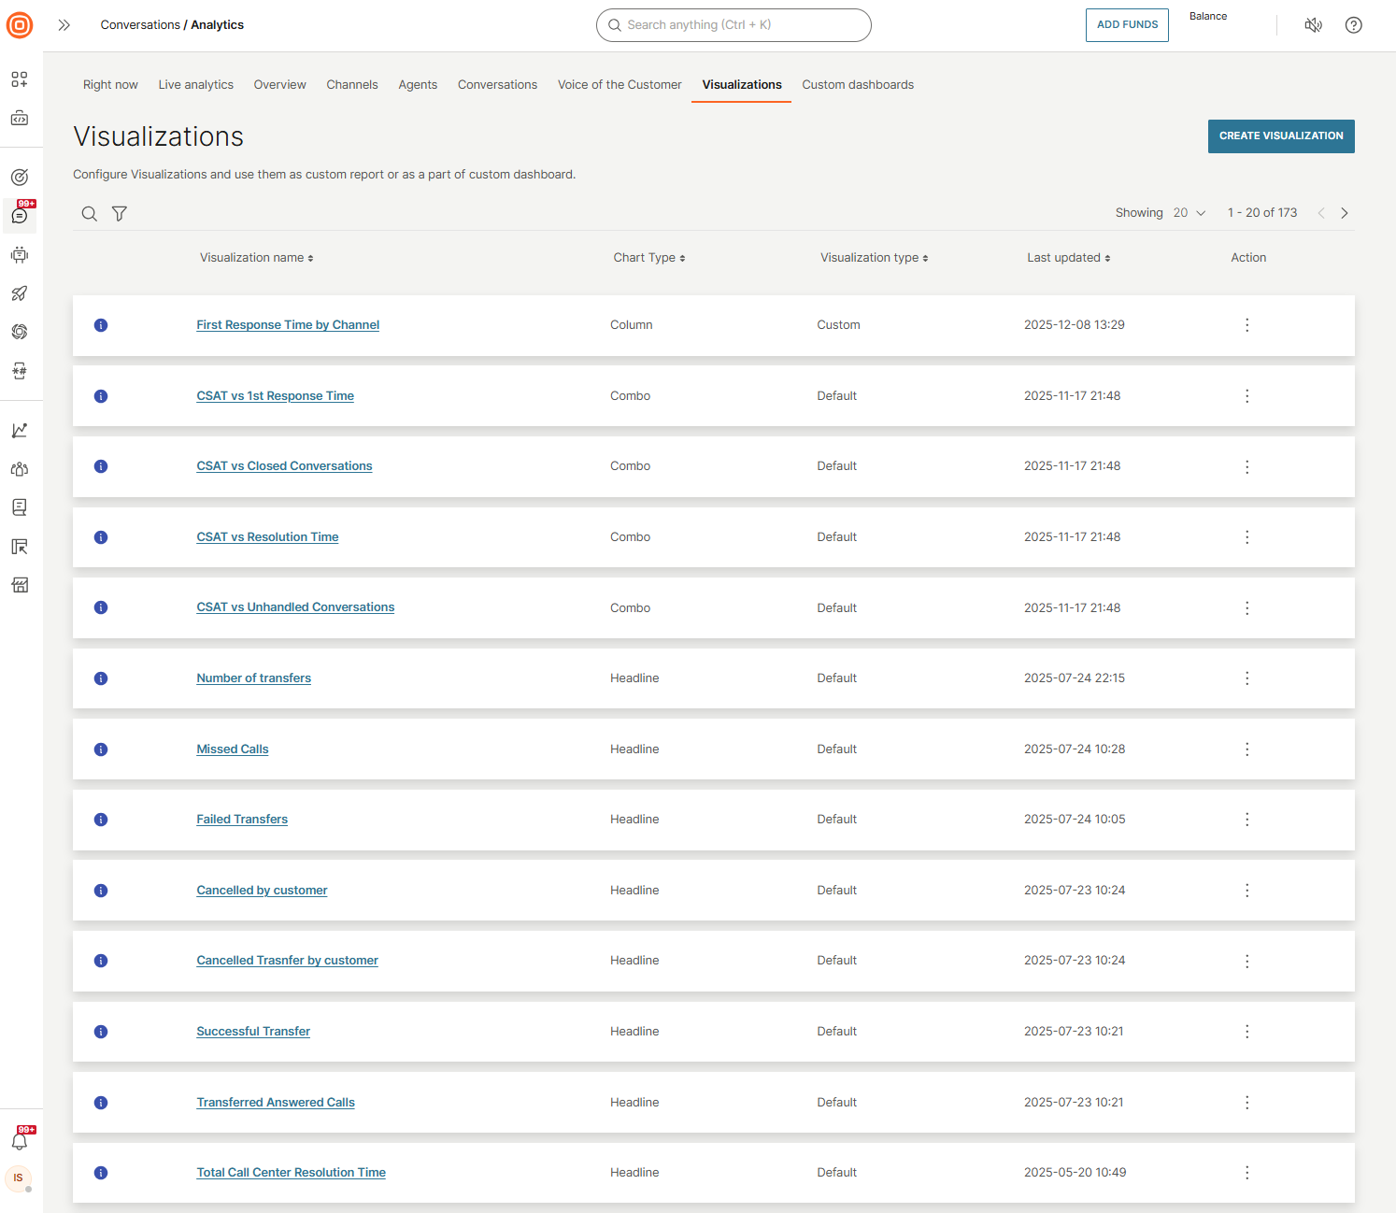Viewport: 1396px width, 1213px height.
Task: Expand sidebar with double chevron icon
Action: coord(64,25)
